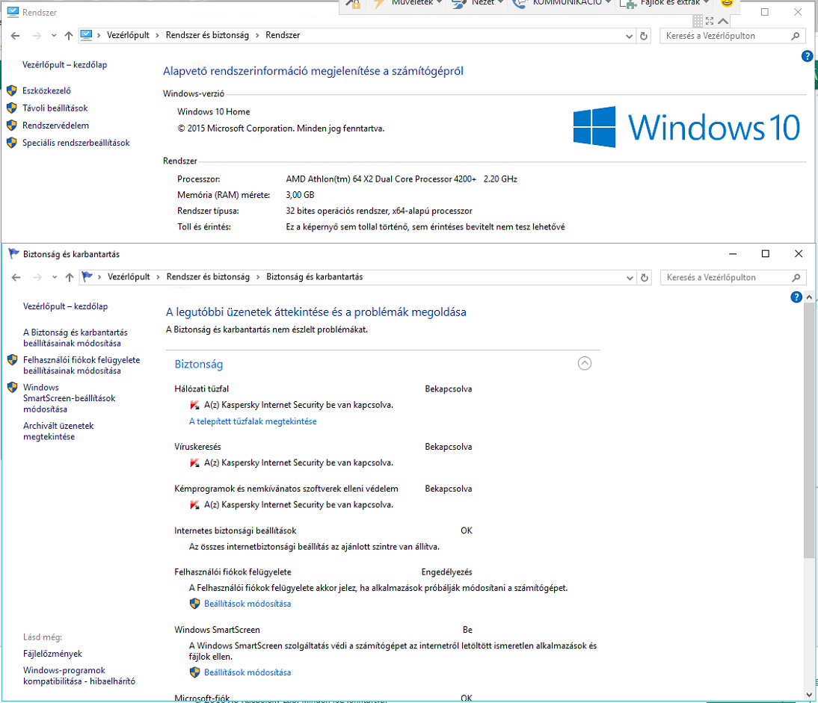818x703 pixels.
Task: Open recent locations dropdown in Rendszer window
Action: (54, 36)
